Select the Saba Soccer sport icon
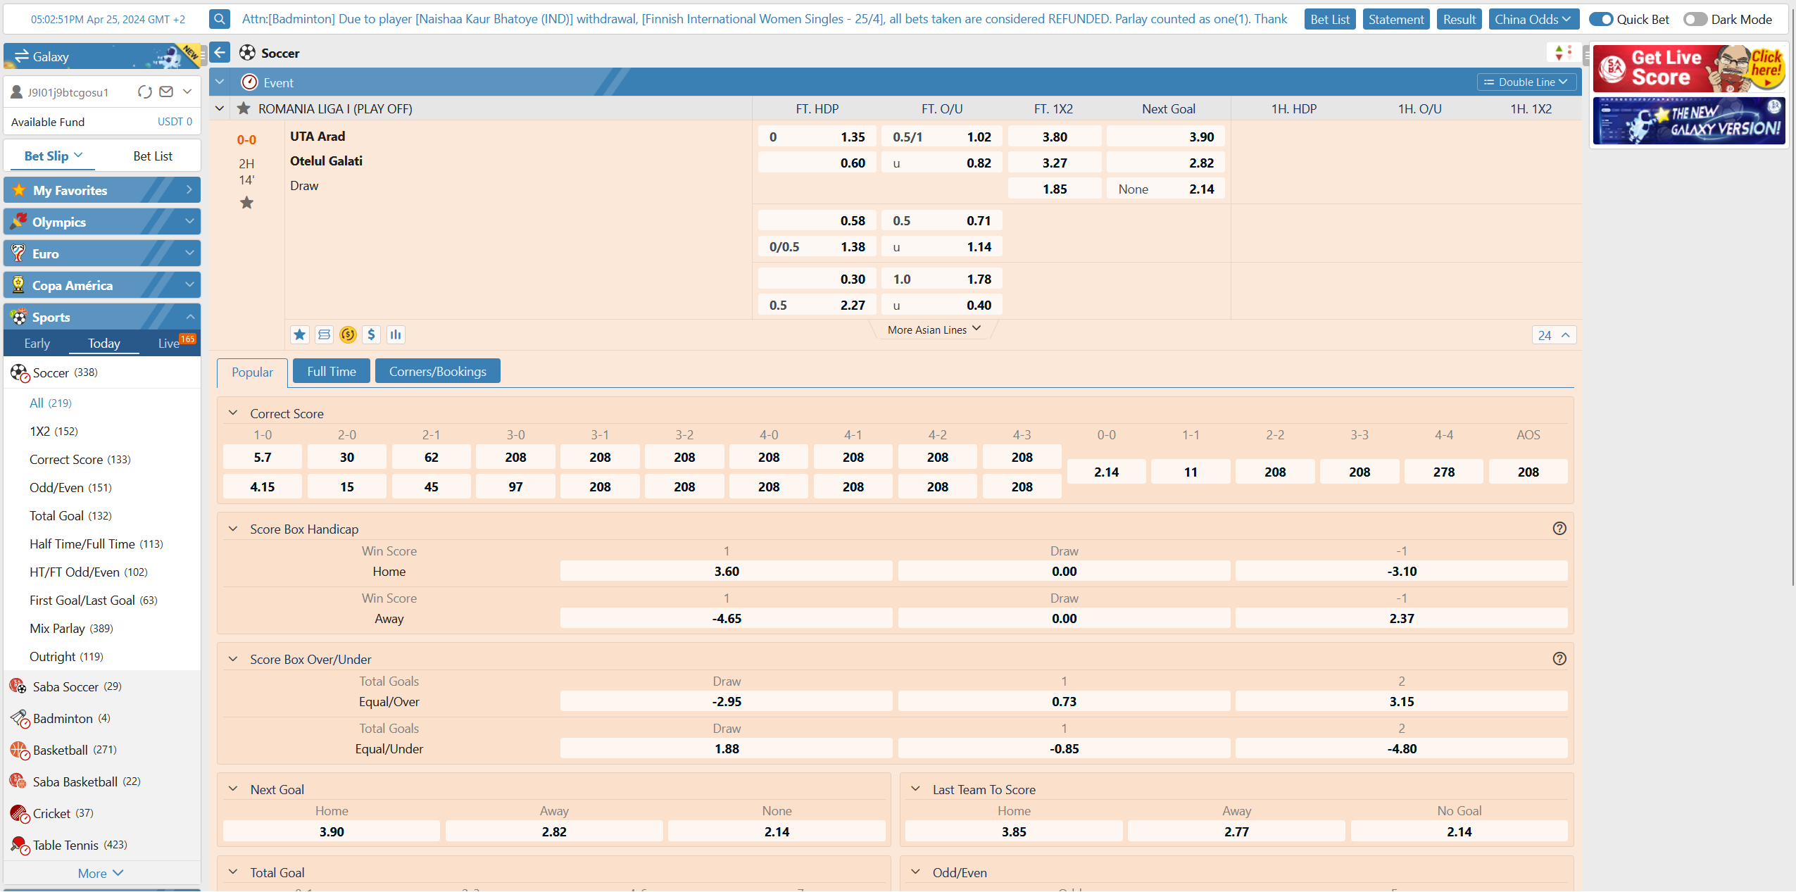Screen dimensions: 1796x892 19,686
